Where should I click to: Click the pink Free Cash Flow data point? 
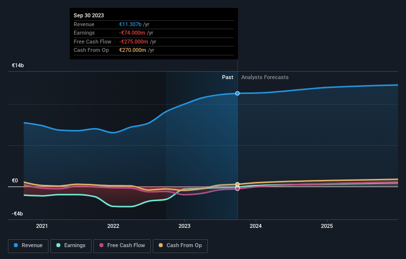point(237,189)
